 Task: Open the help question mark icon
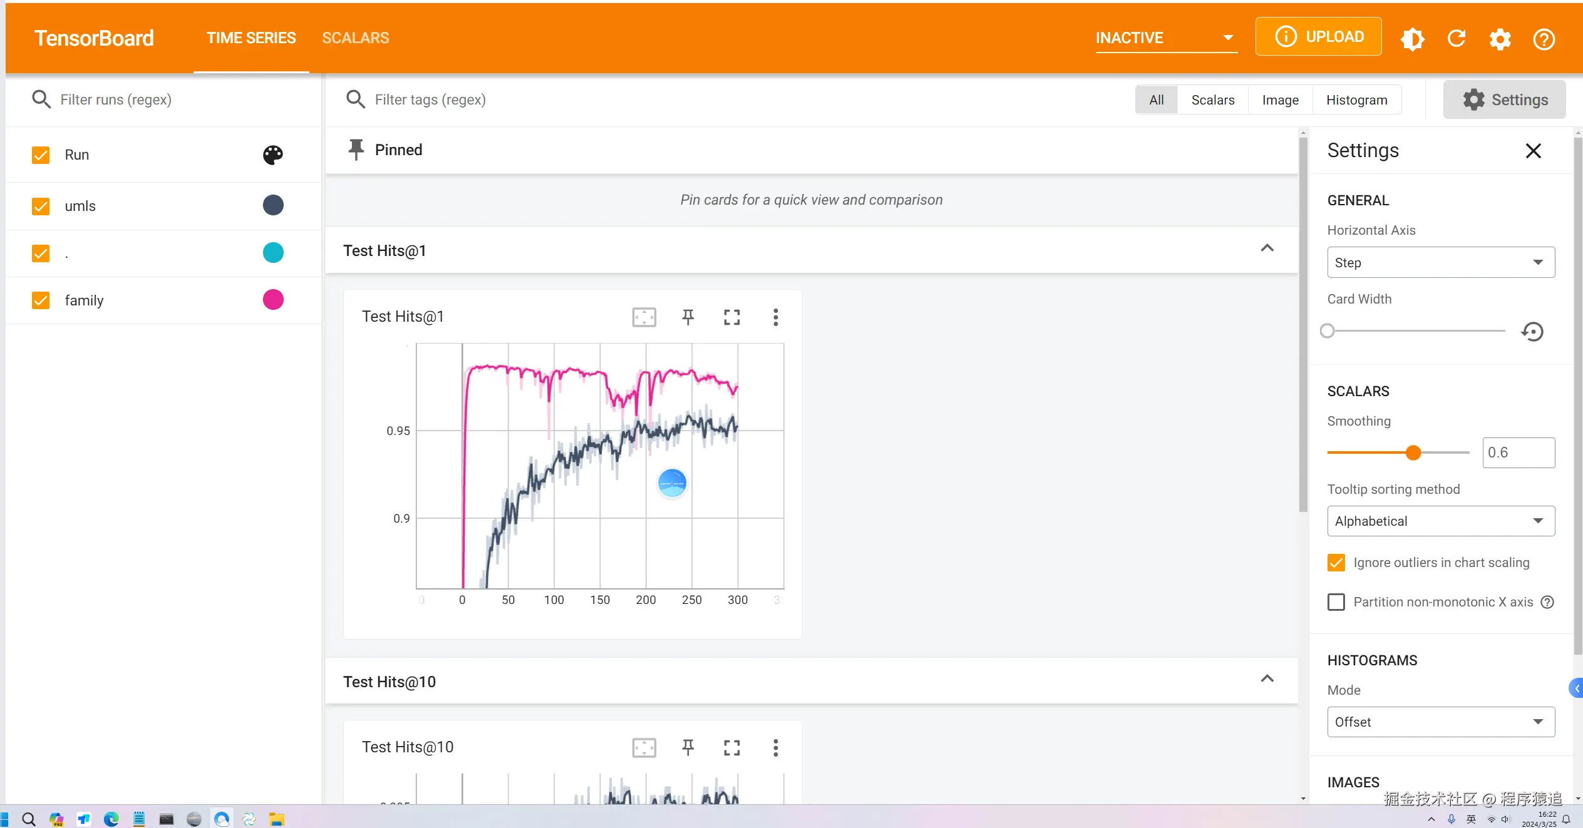[1544, 39]
